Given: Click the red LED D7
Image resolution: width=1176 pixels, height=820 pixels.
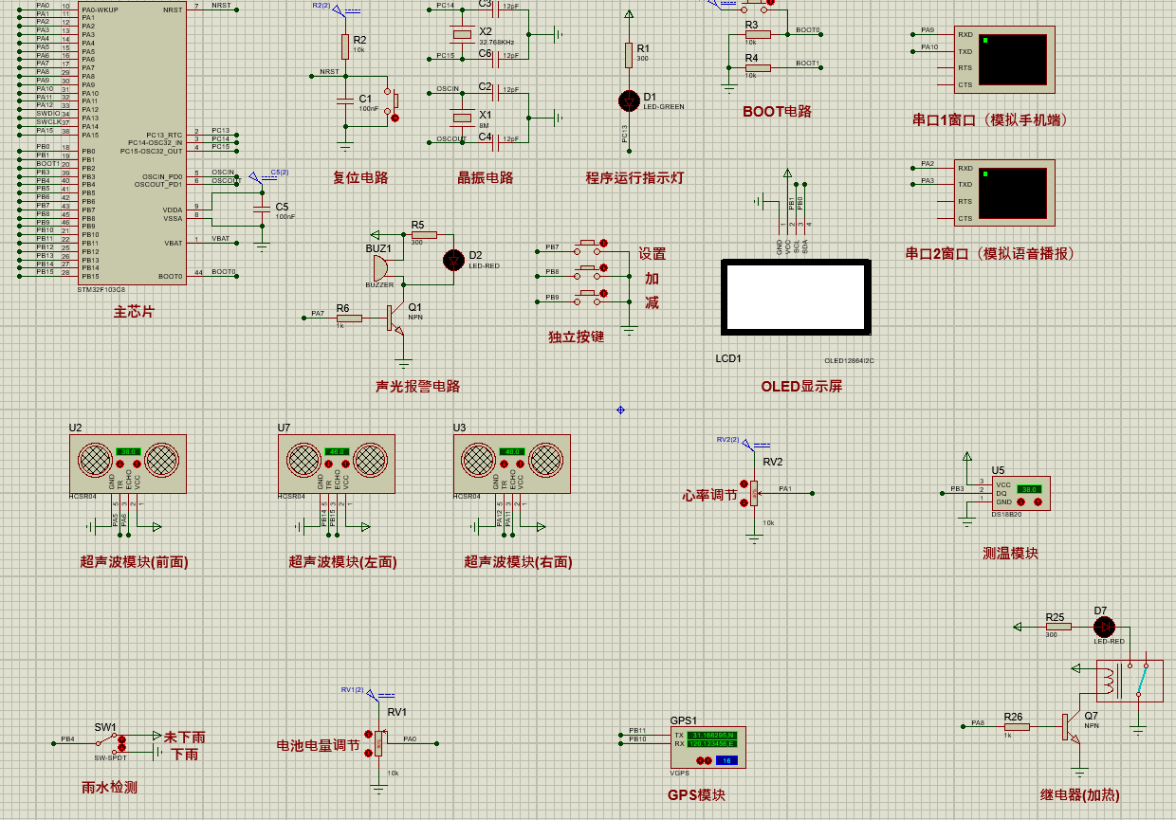Looking at the screenshot, I should click(x=1104, y=627).
